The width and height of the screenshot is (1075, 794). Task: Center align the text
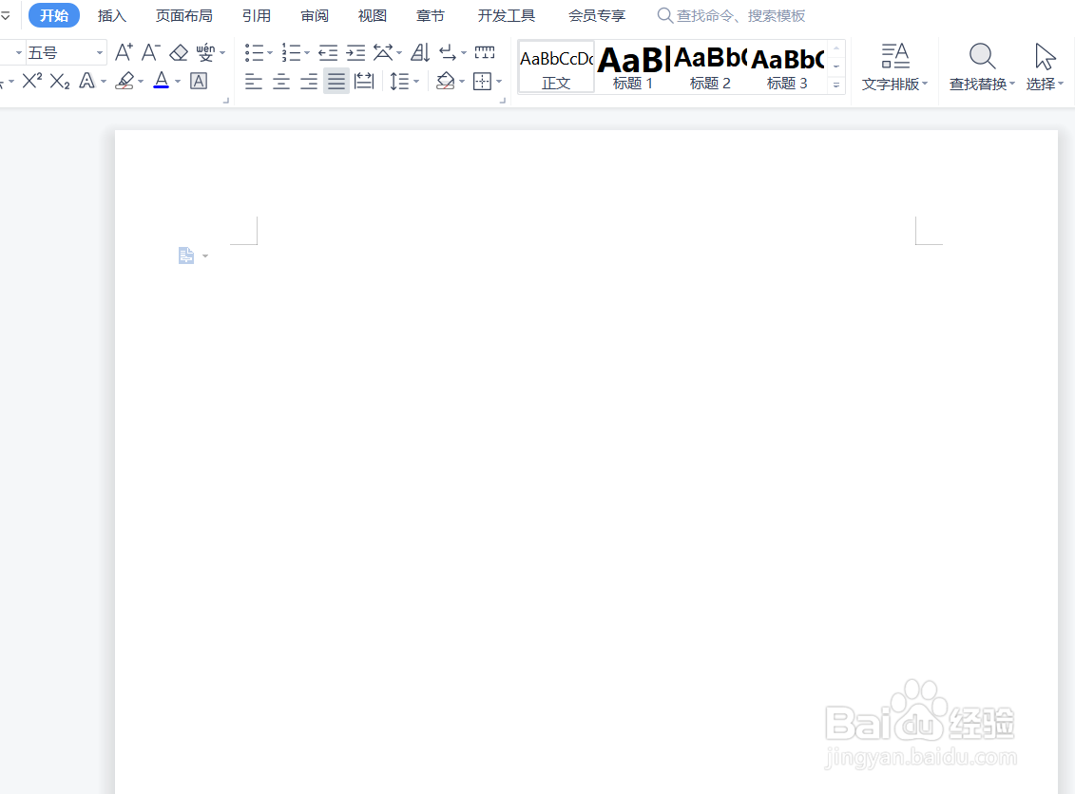tap(281, 82)
